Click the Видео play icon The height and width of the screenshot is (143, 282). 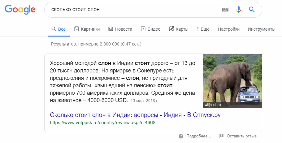pos(143,29)
